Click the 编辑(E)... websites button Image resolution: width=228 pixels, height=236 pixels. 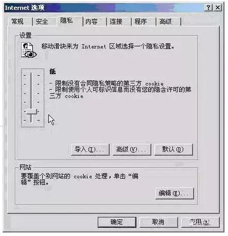(174, 193)
